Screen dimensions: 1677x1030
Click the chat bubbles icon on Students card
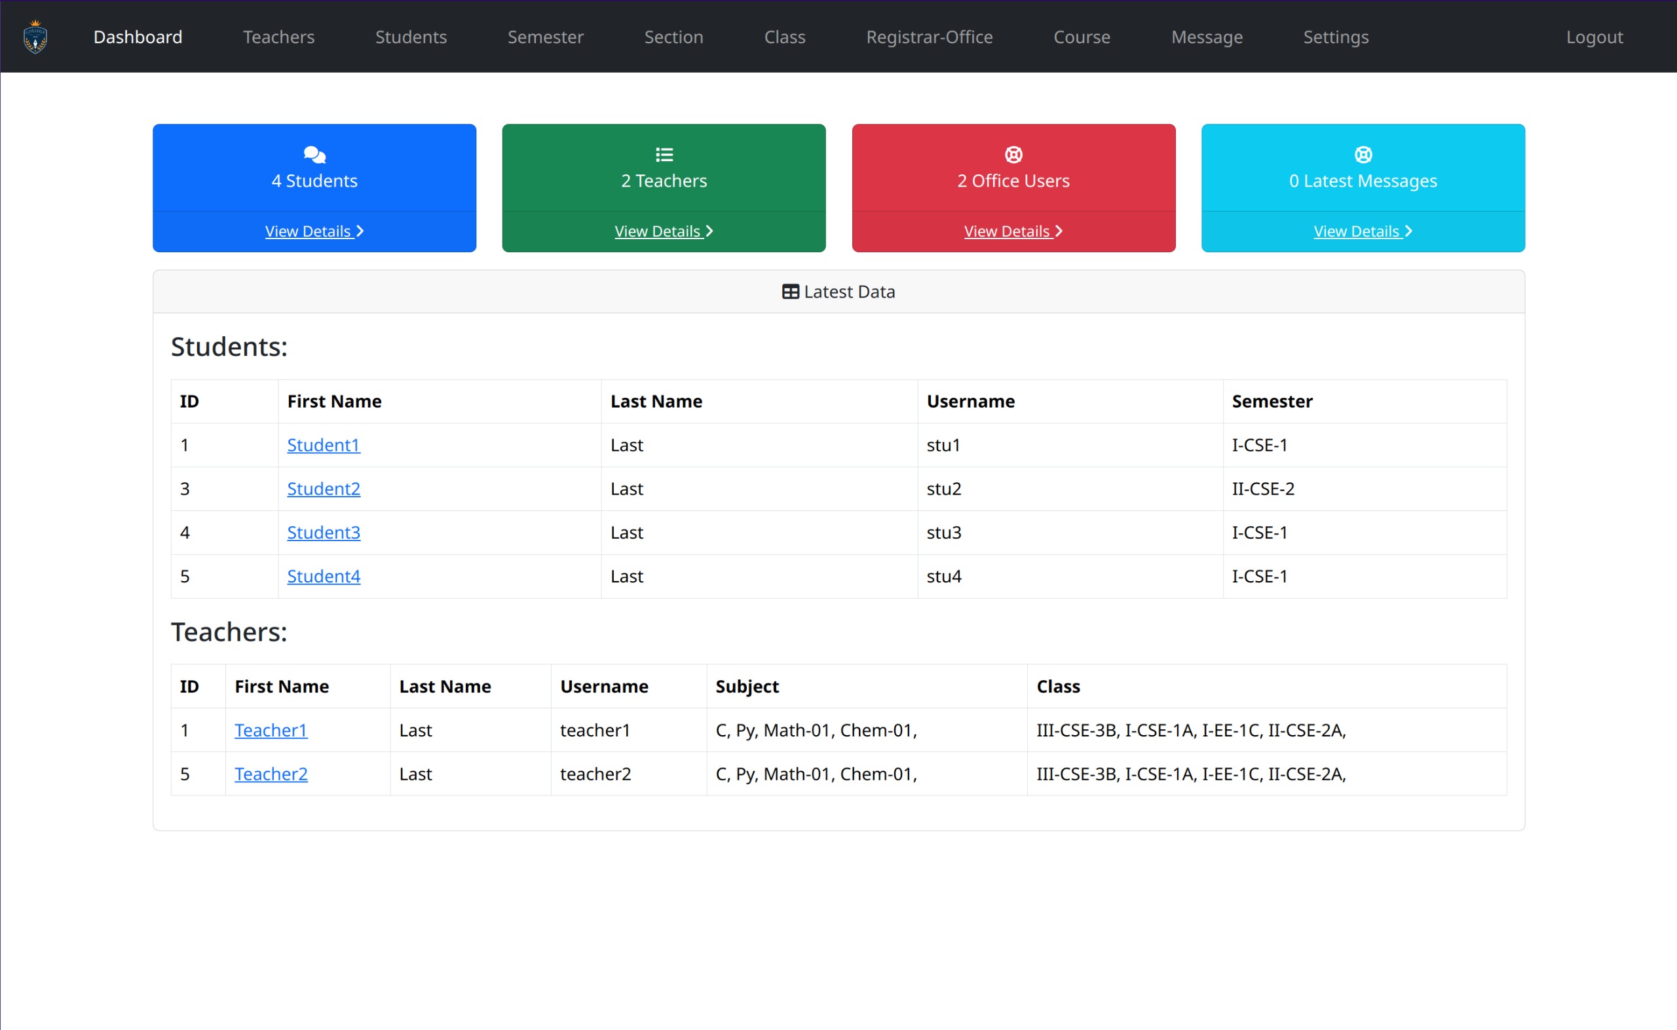(314, 155)
